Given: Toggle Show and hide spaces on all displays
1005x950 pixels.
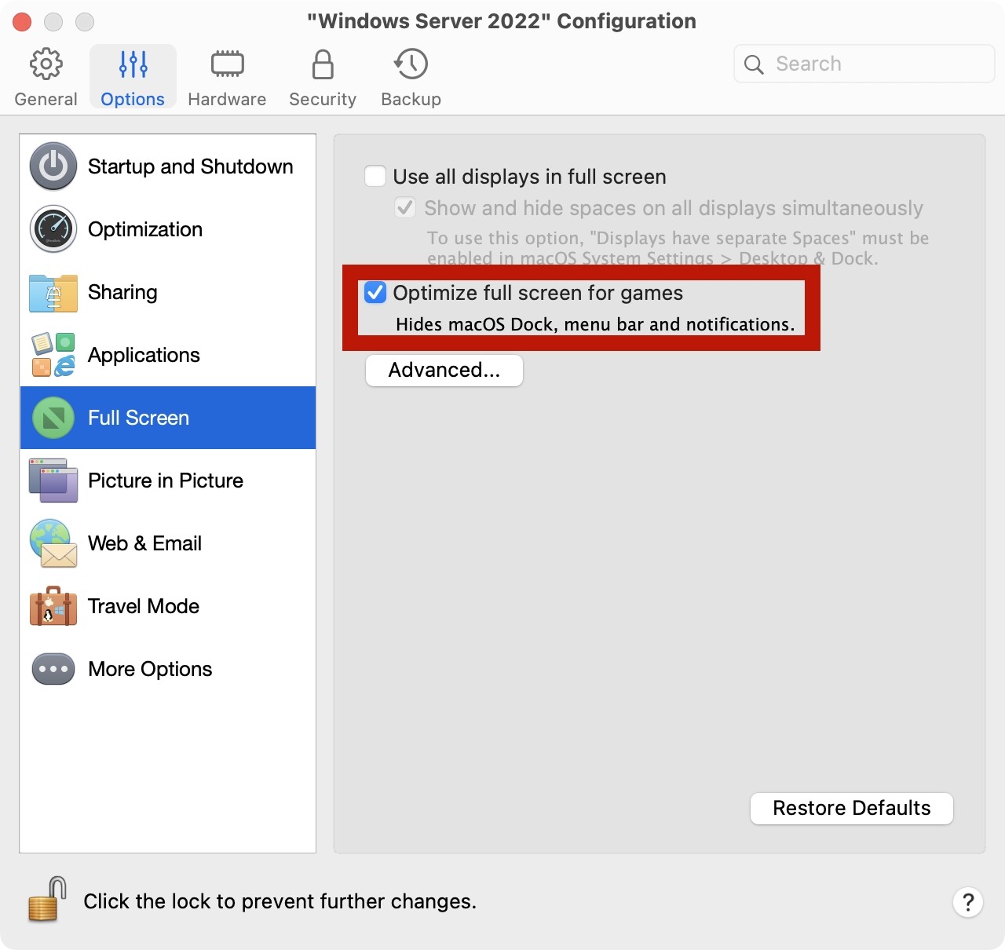Looking at the screenshot, I should (x=405, y=208).
